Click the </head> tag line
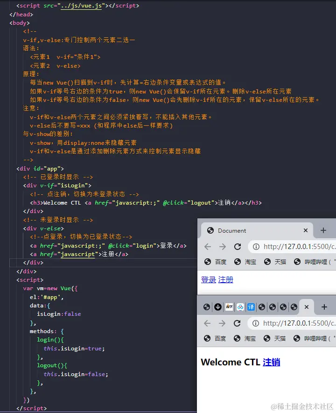336x413 pixels. [21, 14]
